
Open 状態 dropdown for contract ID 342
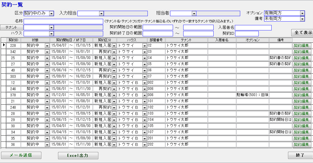click(47, 52)
